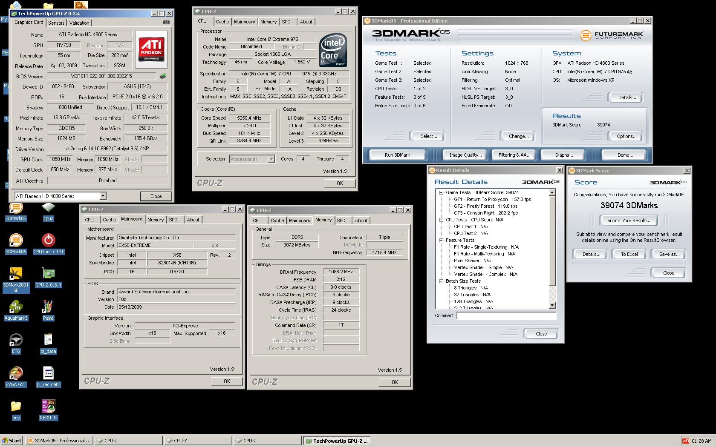Viewport: 716px width, 447px height.
Task: Launch the AquaMark3 desktop shortcut
Action: pos(16,310)
